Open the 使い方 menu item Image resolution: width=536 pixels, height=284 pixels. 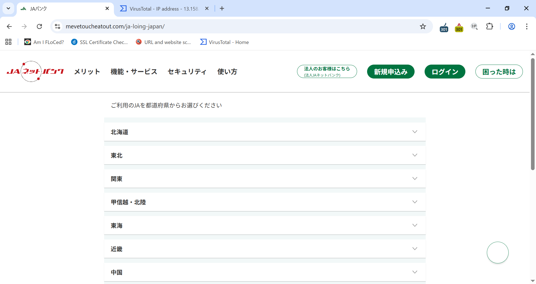pos(227,72)
